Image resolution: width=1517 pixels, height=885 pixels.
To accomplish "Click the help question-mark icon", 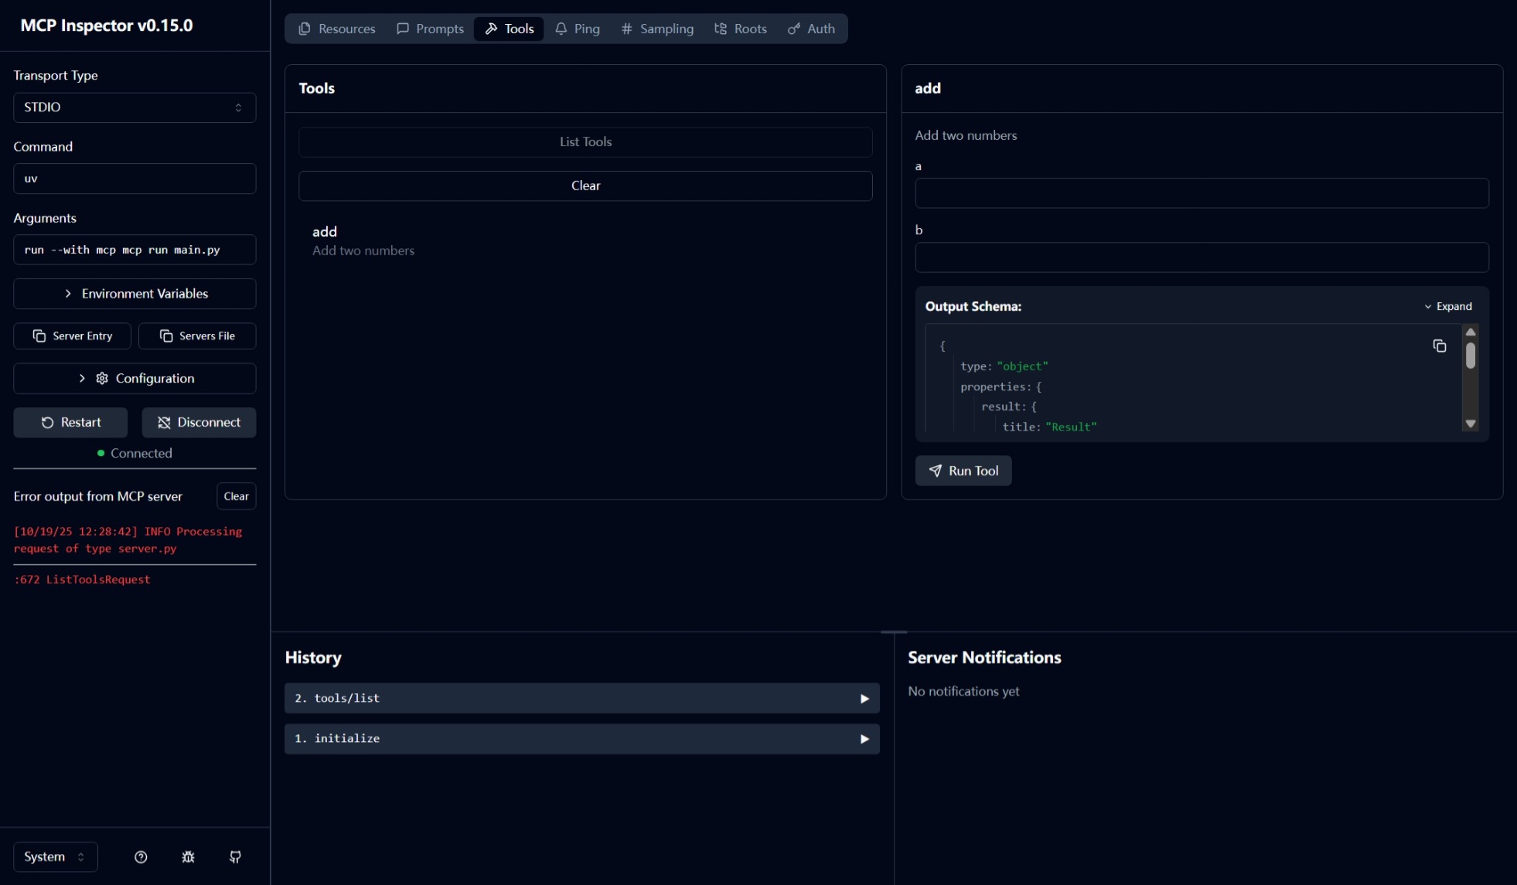I will (x=141, y=856).
